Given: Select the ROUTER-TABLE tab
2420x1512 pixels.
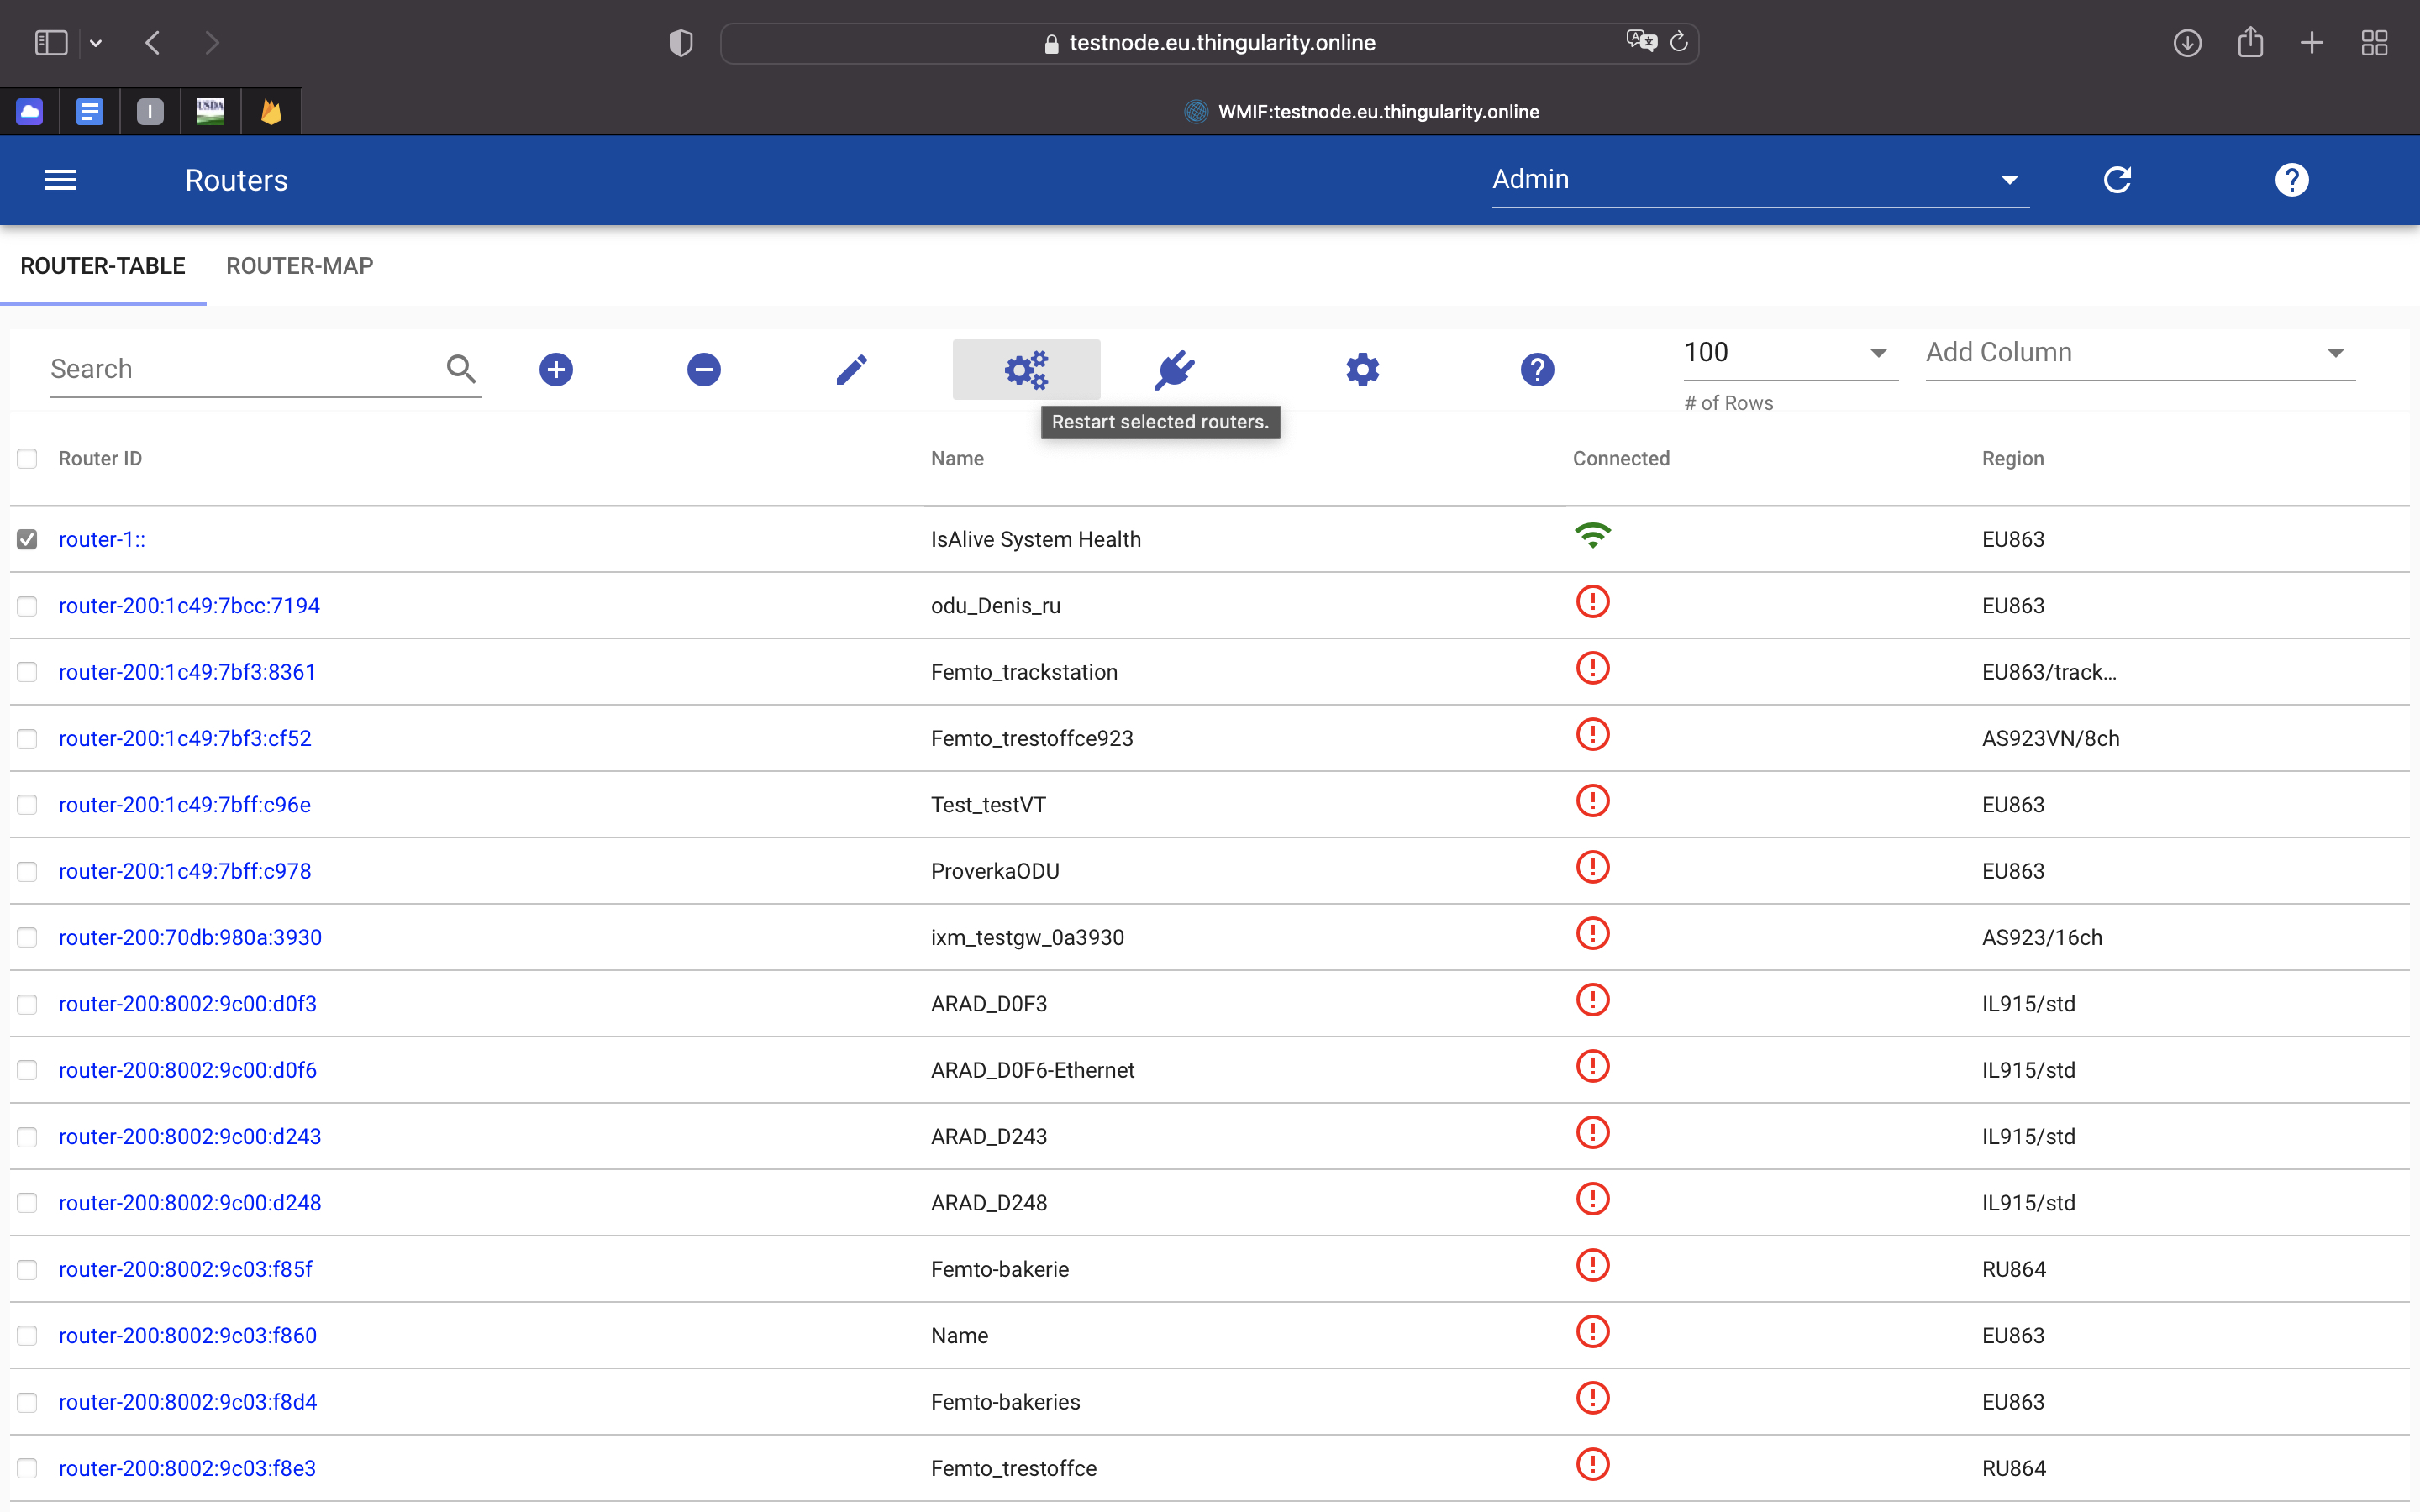Looking at the screenshot, I should coord(103,266).
